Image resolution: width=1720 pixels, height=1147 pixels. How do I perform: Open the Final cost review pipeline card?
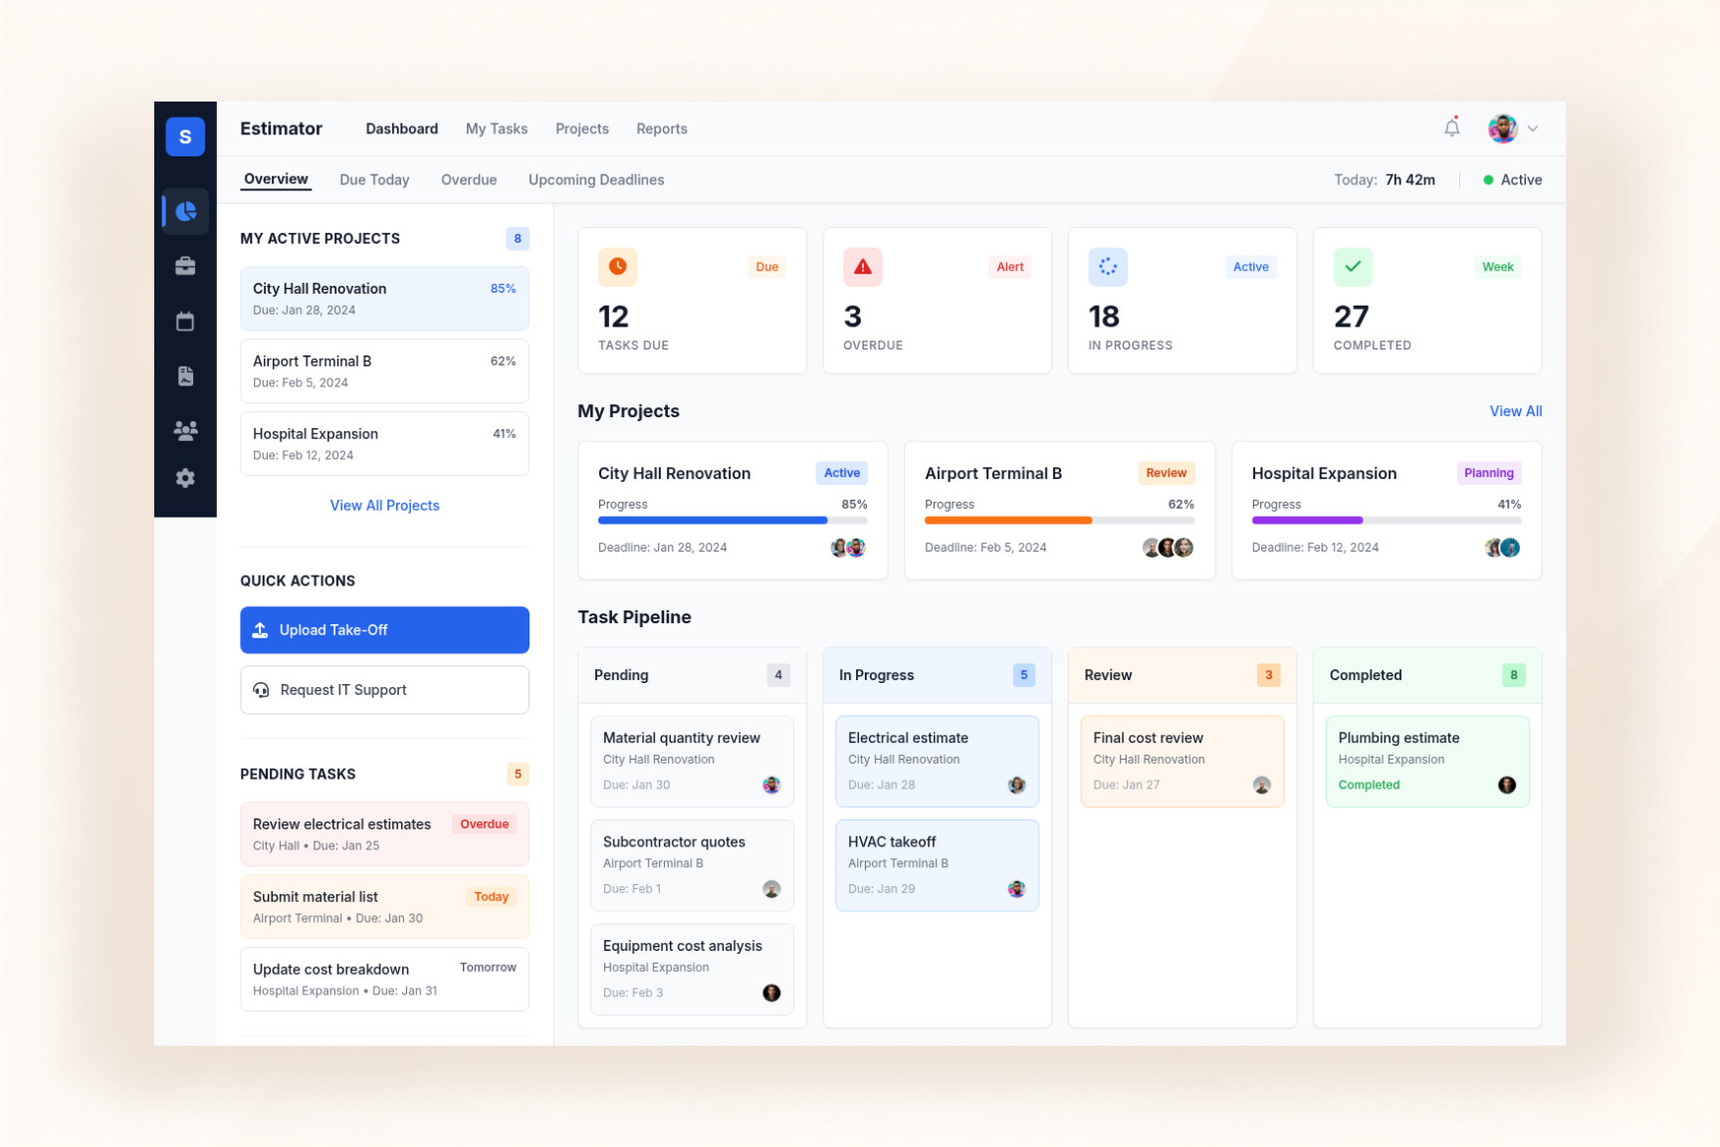click(1182, 762)
